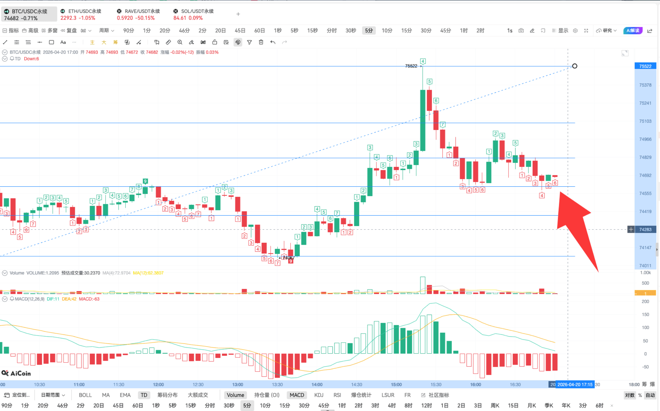Clear drawings with the trash icon
Viewport: 660px width, 411px height.
[x=261, y=42]
